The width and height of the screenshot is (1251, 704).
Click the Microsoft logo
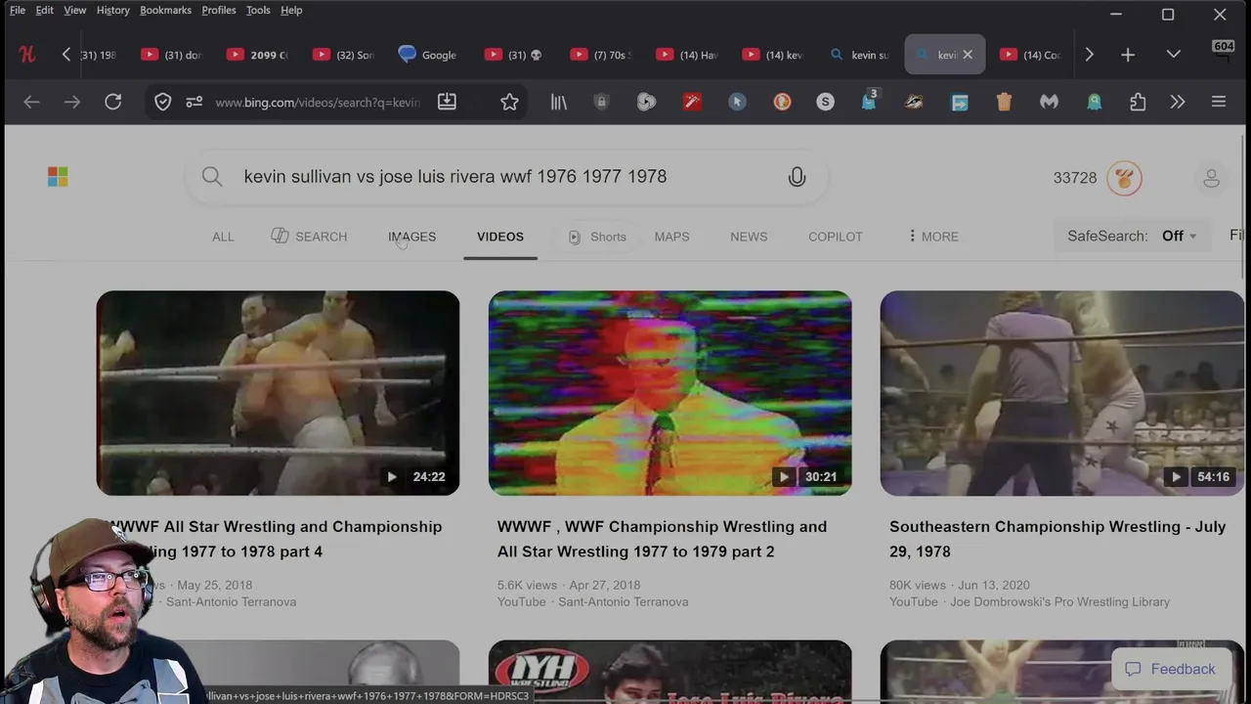click(58, 176)
